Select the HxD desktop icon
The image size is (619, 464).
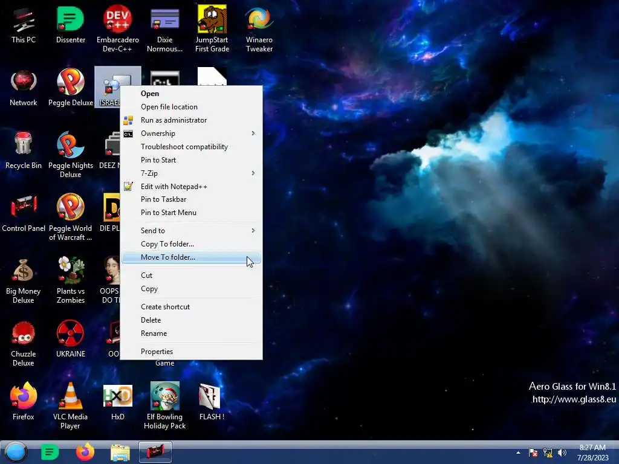point(118,402)
